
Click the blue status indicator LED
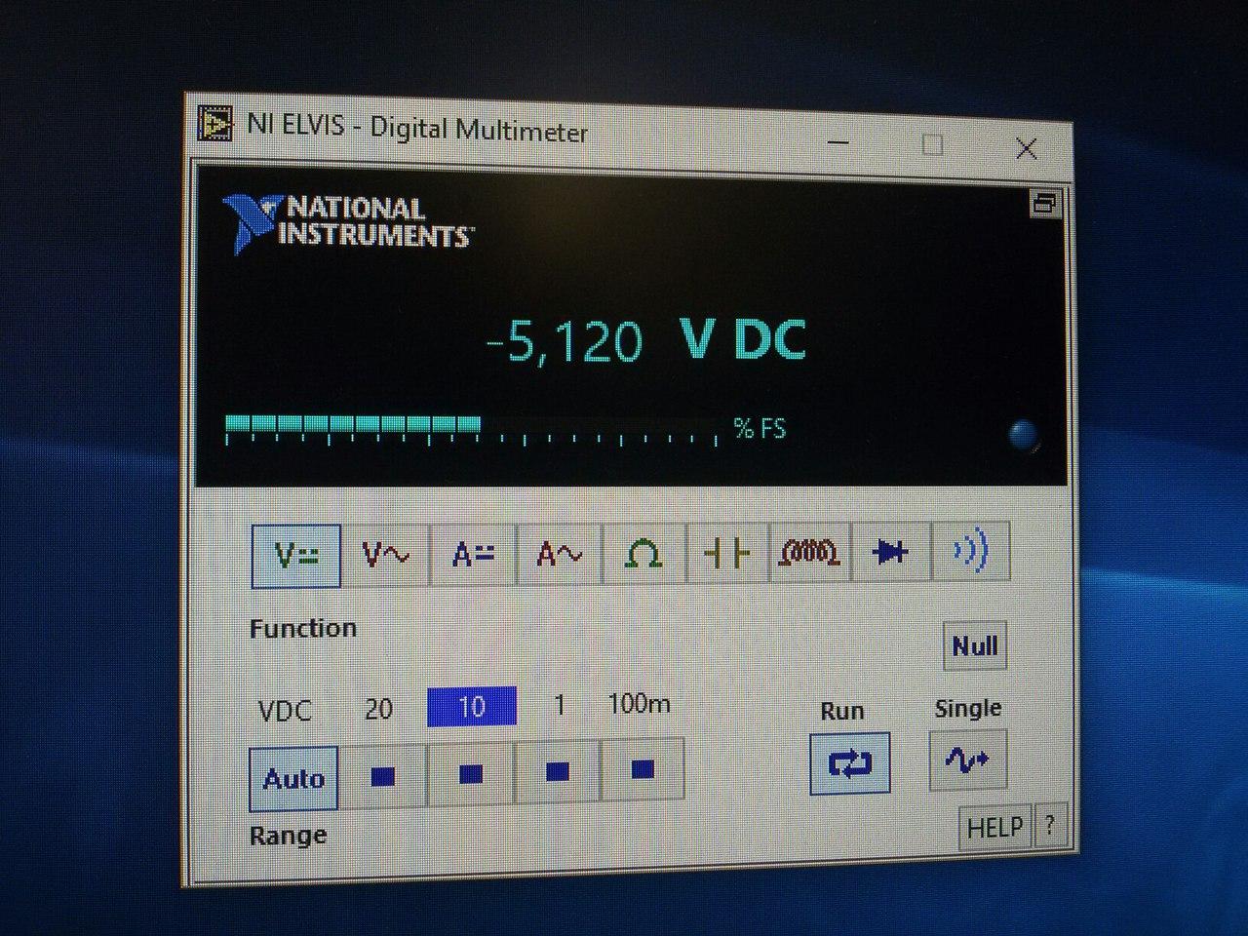(x=1022, y=435)
